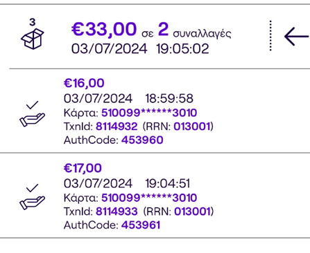The image size is (310, 253).
Task: Click RRN 013001 of transaction 8114932
Action: coord(192,126)
